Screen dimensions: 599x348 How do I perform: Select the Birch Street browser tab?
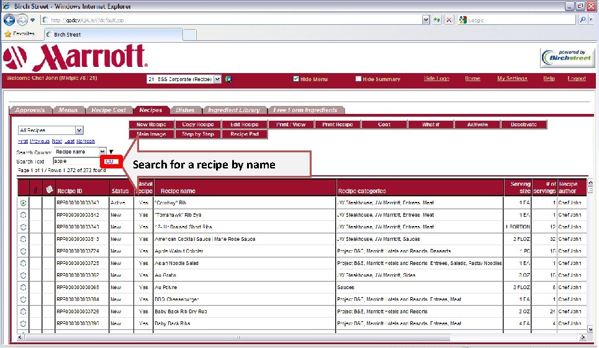pyautogui.click(x=113, y=34)
